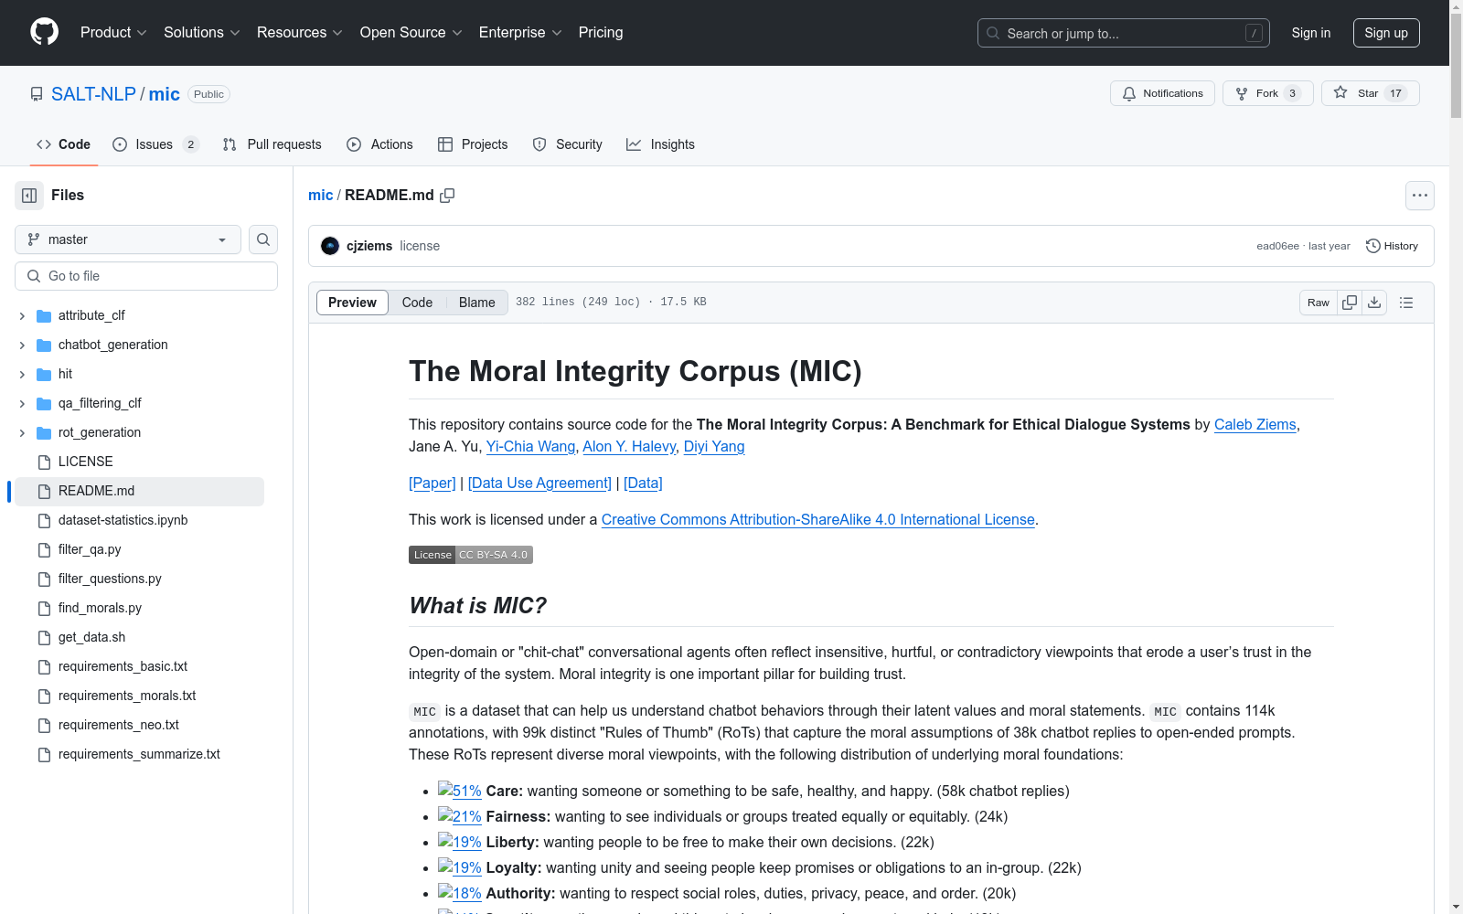Open the document outline icon
The width and height of the screenshot is (1463, 914).
pyautogui.click(x=1406, y=303)
